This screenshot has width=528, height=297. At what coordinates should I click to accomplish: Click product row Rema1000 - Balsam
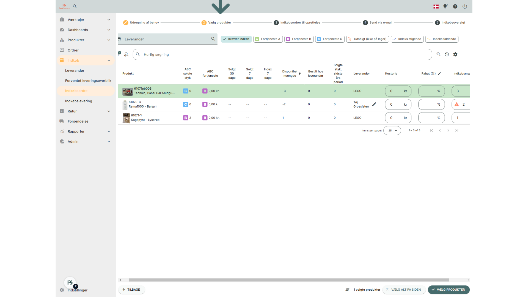(294, 104)
